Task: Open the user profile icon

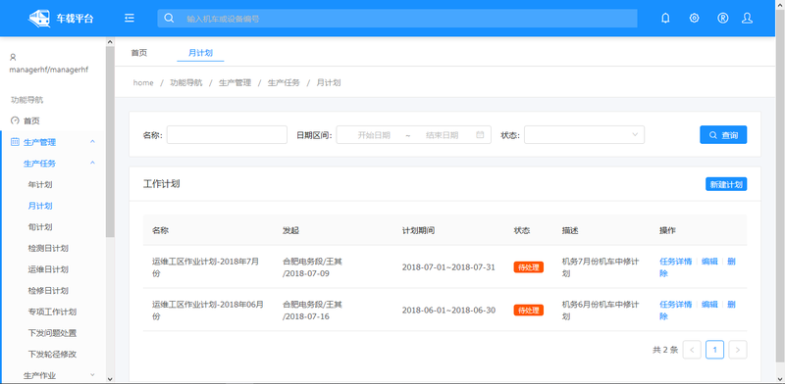Action: point(747,18)
